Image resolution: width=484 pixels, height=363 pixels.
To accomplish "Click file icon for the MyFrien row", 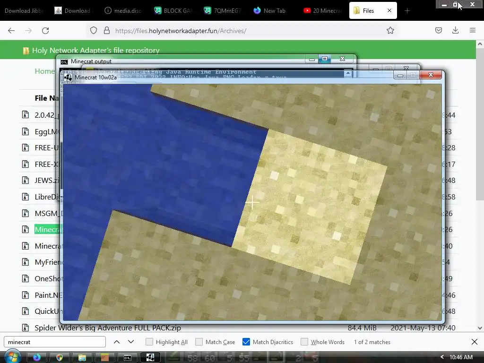I will coord(26,262).
